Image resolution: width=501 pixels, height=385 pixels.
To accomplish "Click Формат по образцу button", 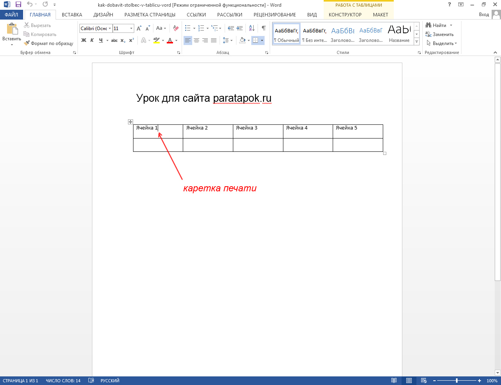I will tap(49, 43).
